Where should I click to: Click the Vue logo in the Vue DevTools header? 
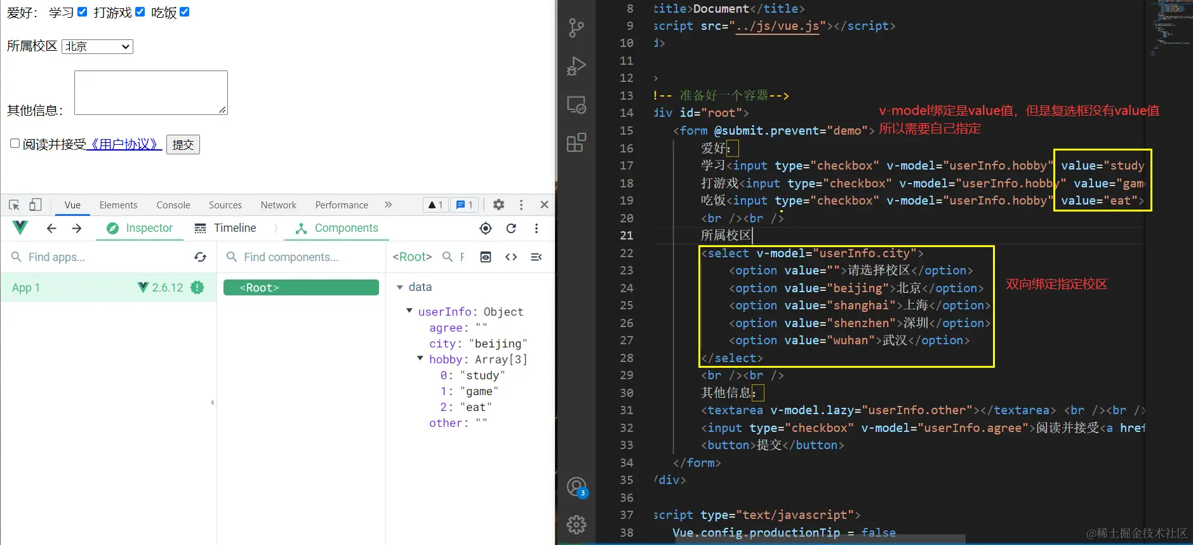point(20,227)
